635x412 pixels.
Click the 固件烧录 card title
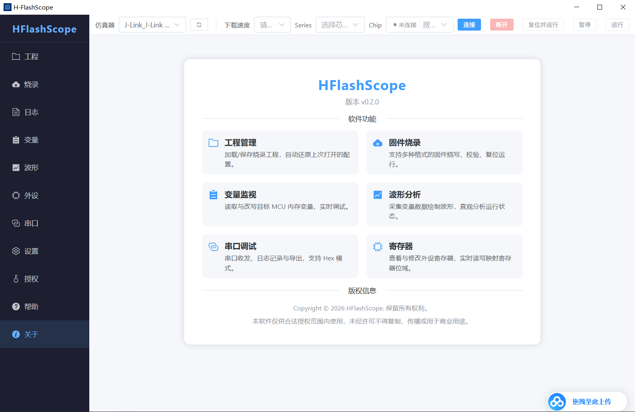[x=405, y=142]
